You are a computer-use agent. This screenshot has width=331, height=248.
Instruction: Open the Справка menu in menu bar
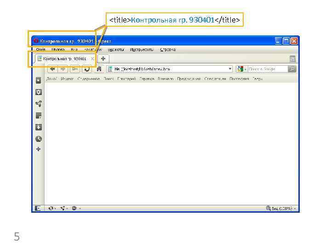click(168, 50)
